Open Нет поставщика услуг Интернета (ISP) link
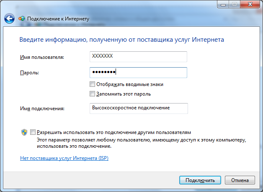The image size is (263, 192). (x=64, y=158)
